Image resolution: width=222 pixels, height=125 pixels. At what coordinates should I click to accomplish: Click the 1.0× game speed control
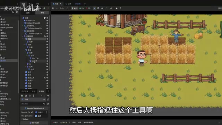[62, 8]
